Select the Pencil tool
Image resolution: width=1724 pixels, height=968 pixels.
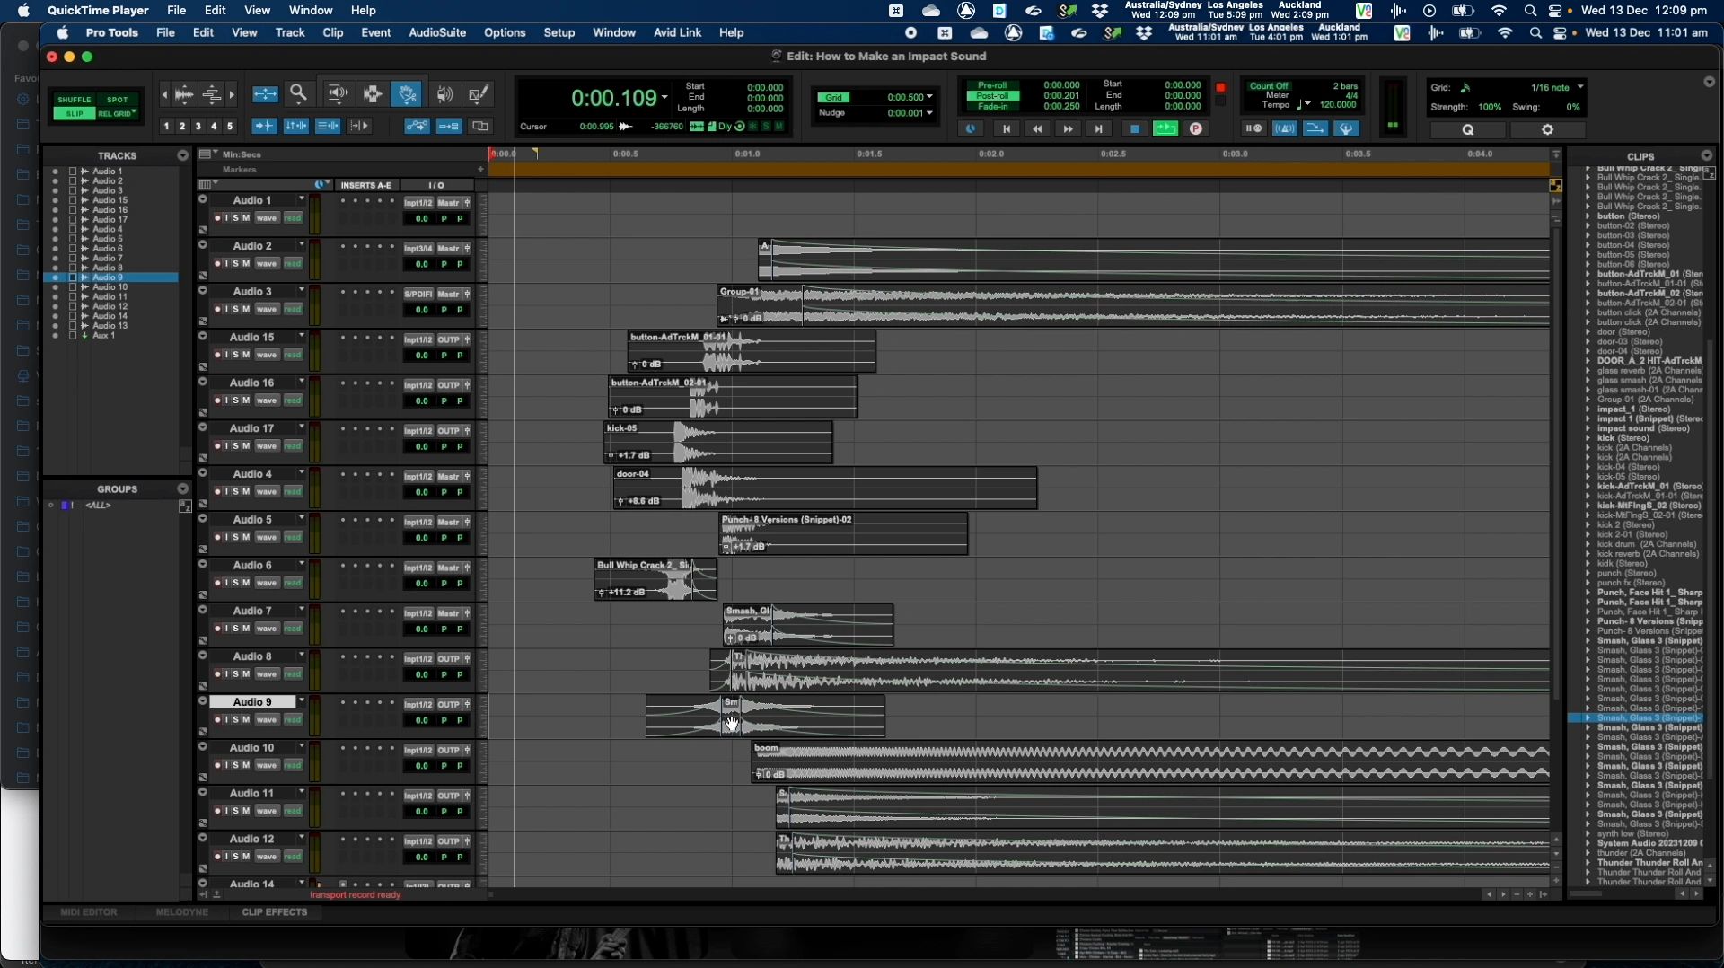pos(479,93)
